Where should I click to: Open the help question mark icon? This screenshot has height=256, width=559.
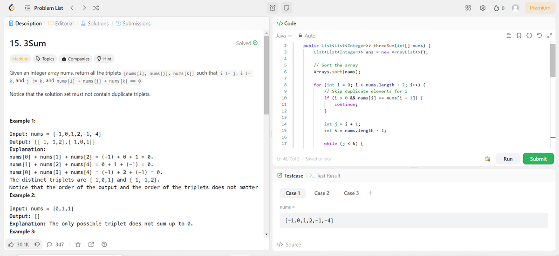tap(104, 244)
